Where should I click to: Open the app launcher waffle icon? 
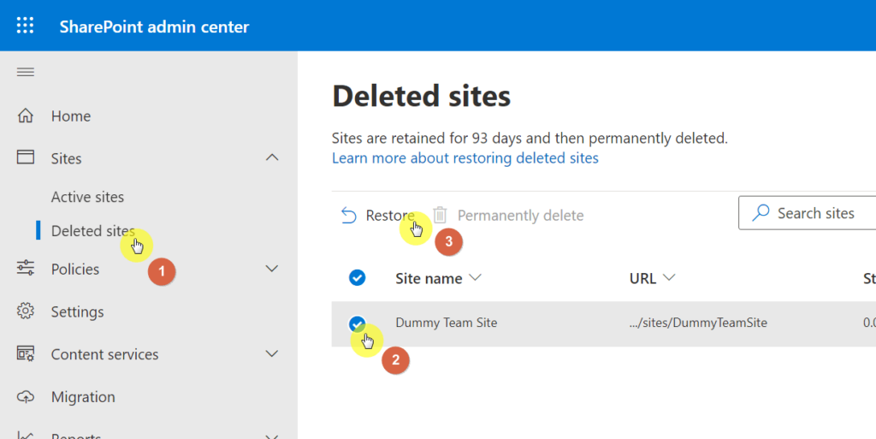click(x=25, y=26)
